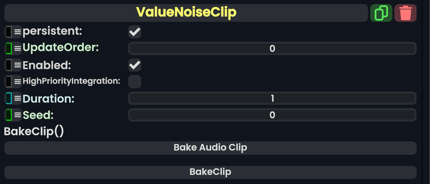Click the UpdateOrder field name label
This screenshot has width=430, height=184.
click(x=60, y=48)
